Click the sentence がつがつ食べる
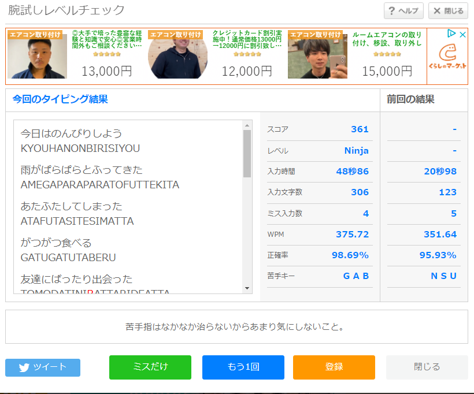The width and height of the screenshot is (474, 394). [x=56, y=243]
